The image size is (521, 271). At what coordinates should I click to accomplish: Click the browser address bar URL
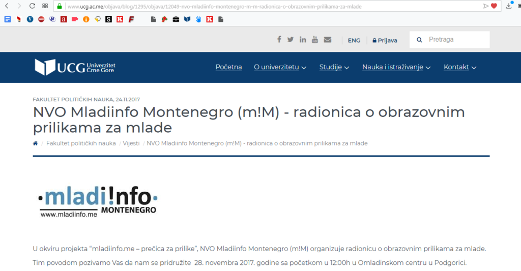214,6
